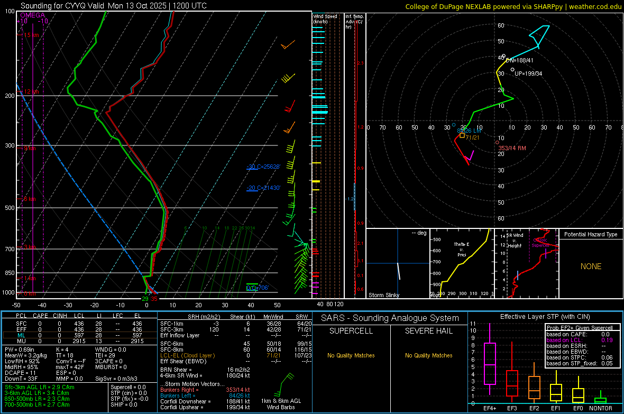The width and height of the screenshot is (624, 414).
Task: Click the LowRH = 92% value
Action: tap(22, 361)
